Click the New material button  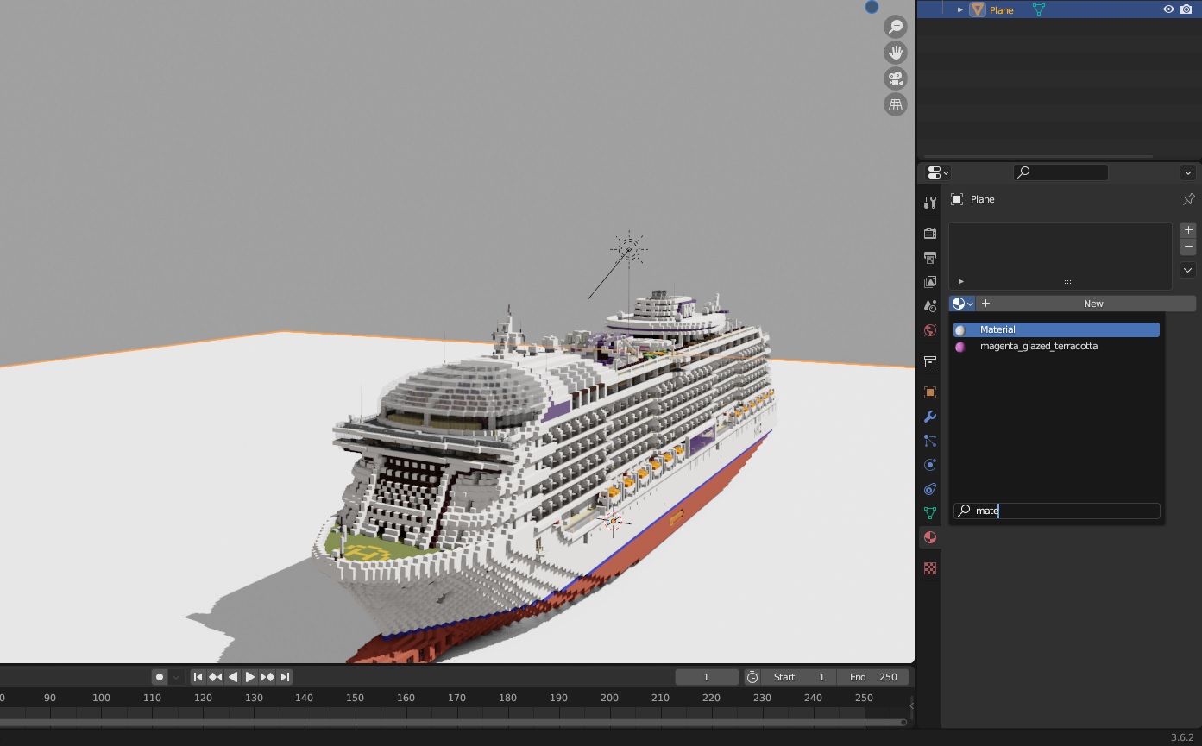click(x=1092, y=304)
